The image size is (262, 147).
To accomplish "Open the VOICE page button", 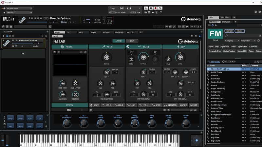I will [95, 105].
